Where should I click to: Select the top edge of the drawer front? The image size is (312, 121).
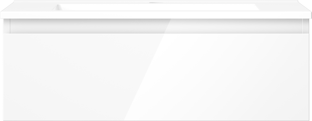(x=156, y=34)
